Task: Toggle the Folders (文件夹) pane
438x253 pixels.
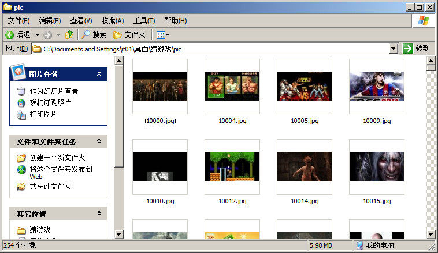Action: (x=129, y=35)
